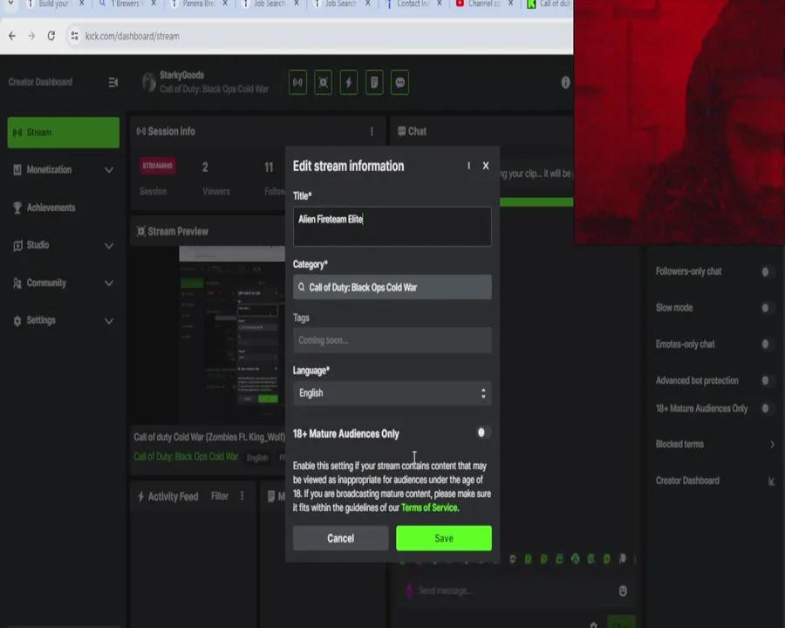This screenshot has height=628, width=785.
Task: Open the Terms of Service link
Action: click(x=429, y=508)
